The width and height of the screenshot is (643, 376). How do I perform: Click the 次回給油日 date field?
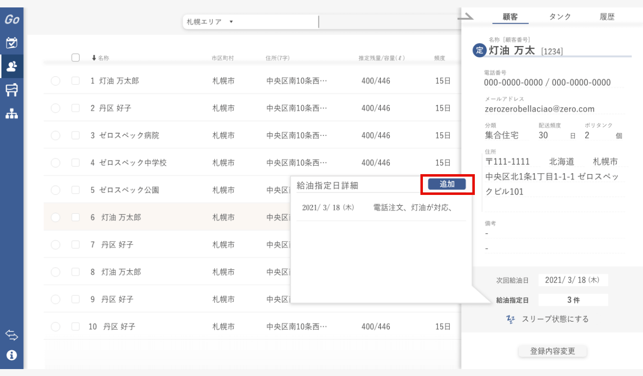[x=573, y=280]
